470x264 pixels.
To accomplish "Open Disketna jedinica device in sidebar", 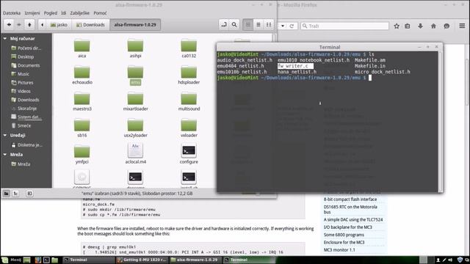I will click(x=27, y=145).
